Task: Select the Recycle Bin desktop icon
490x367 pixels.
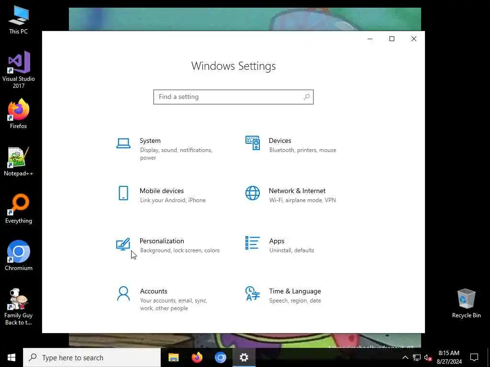Action: click(466, 303)
